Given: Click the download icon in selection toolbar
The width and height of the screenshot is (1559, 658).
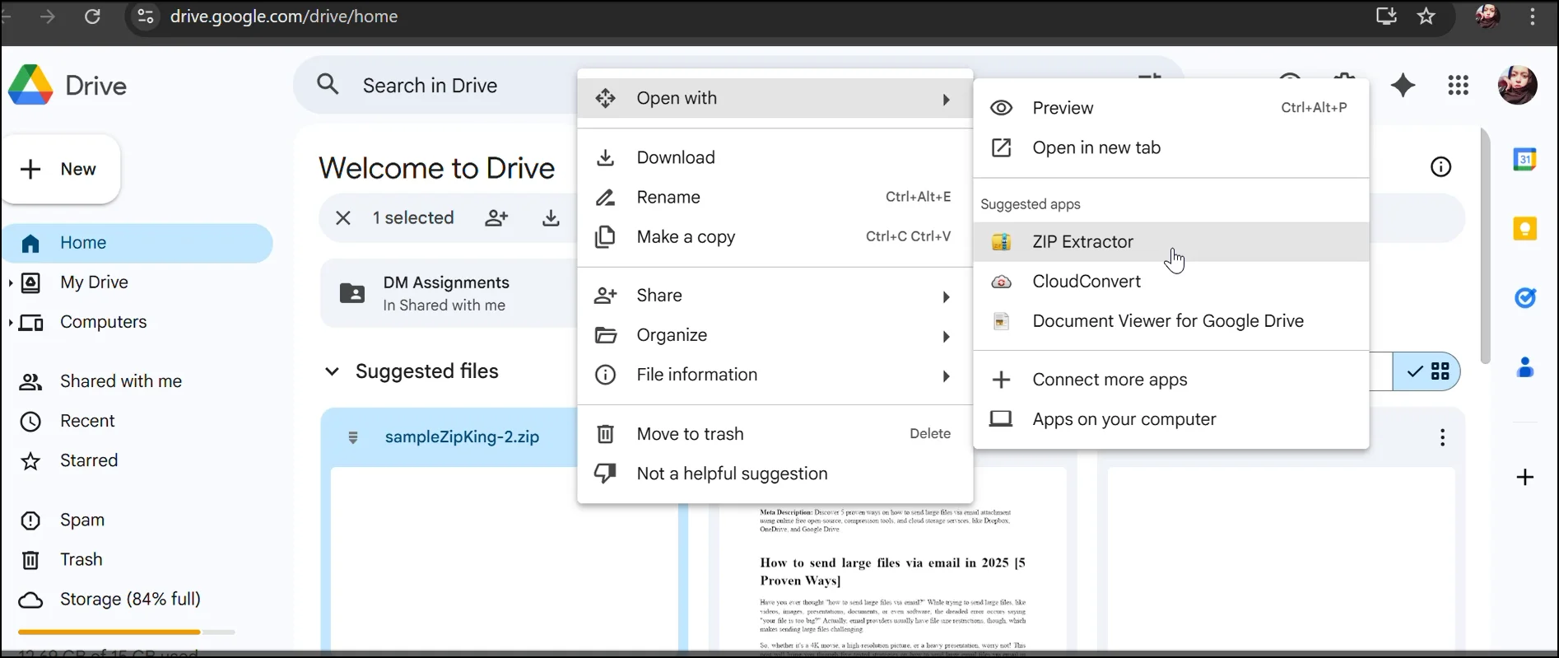Looking at the screenshot, I should click(551, 218).
